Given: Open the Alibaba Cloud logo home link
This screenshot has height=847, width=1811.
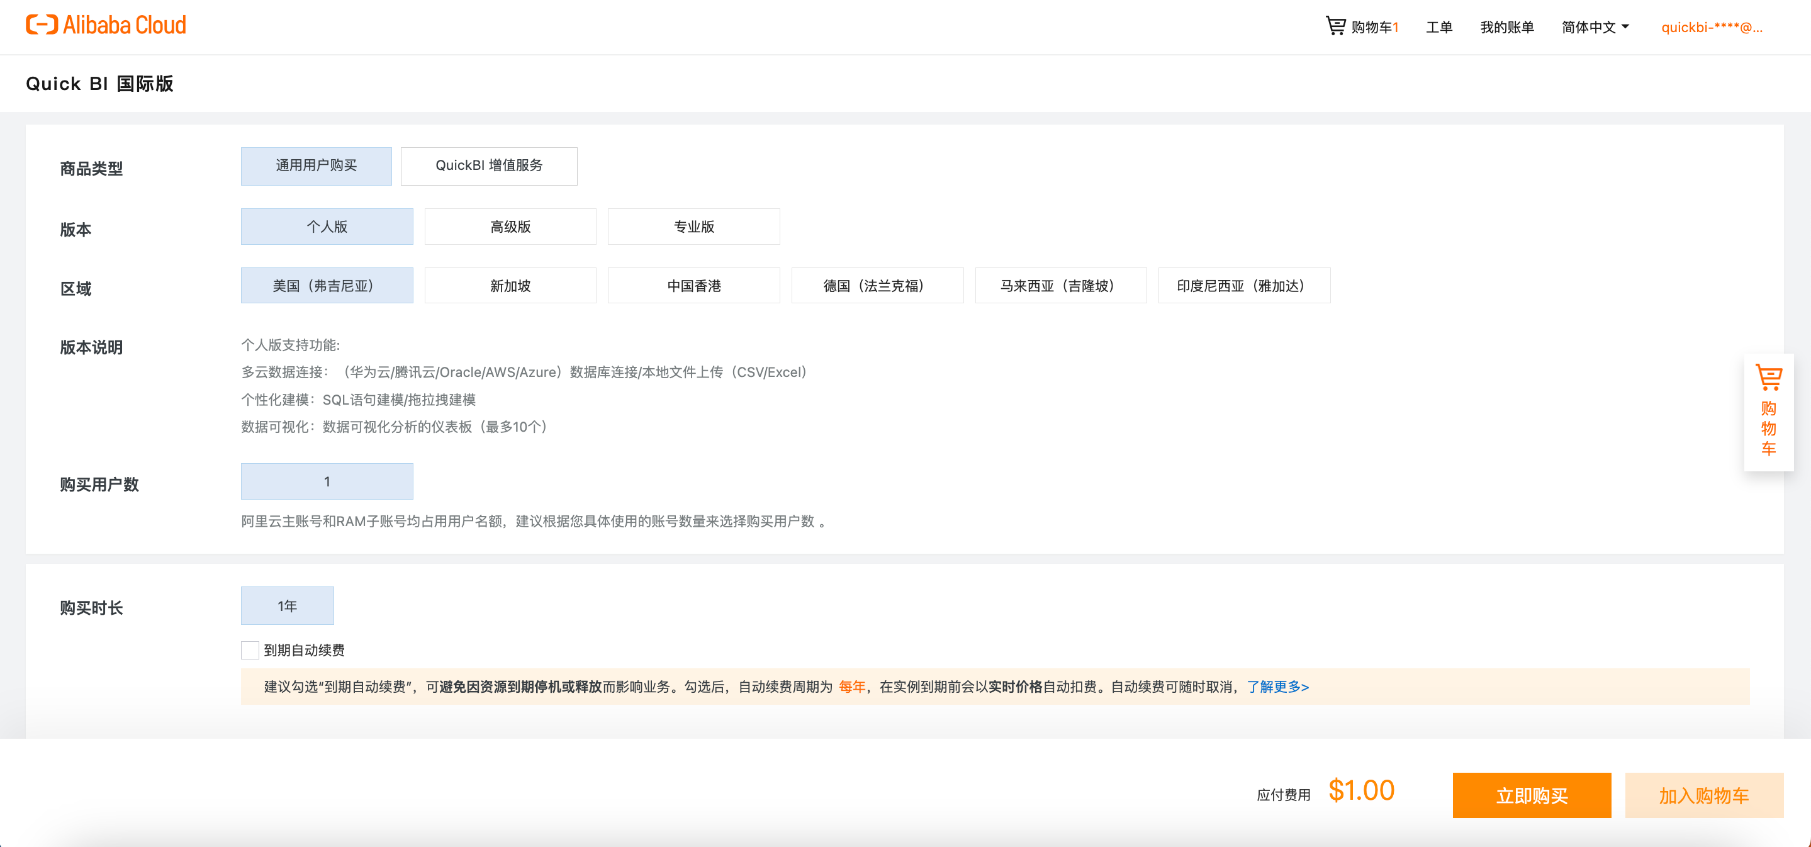Looking at the screenshot, I should (106, 25).
